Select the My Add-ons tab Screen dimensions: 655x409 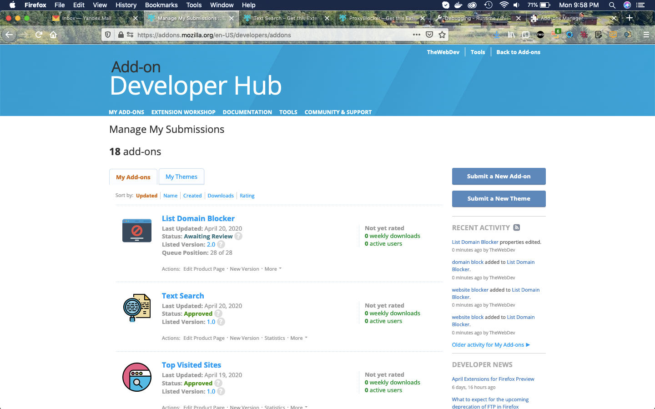(133, 177)
